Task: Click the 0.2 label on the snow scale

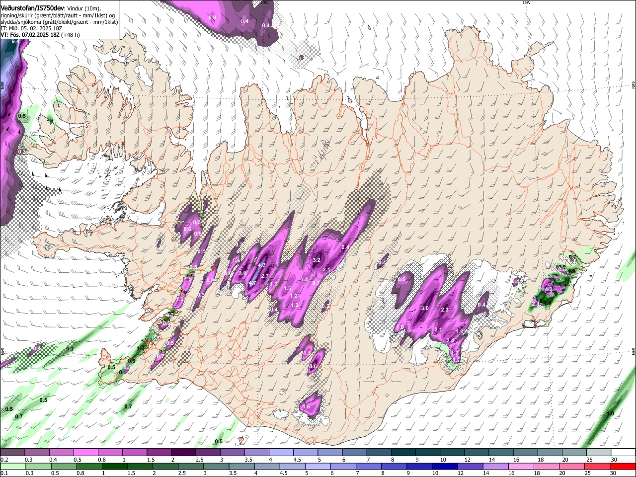Action: tap(4, 460)
